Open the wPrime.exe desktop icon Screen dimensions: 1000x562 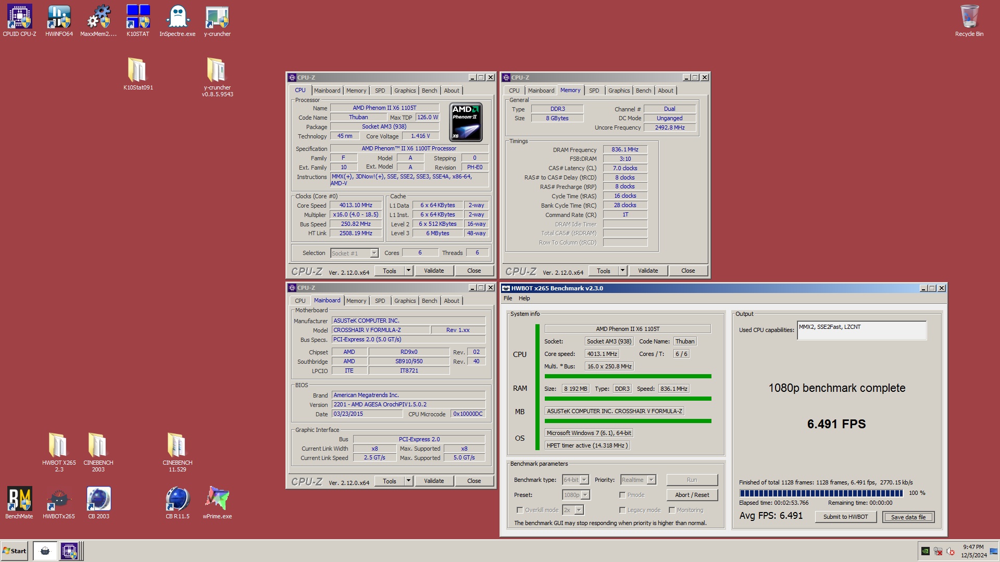point(217,502)
